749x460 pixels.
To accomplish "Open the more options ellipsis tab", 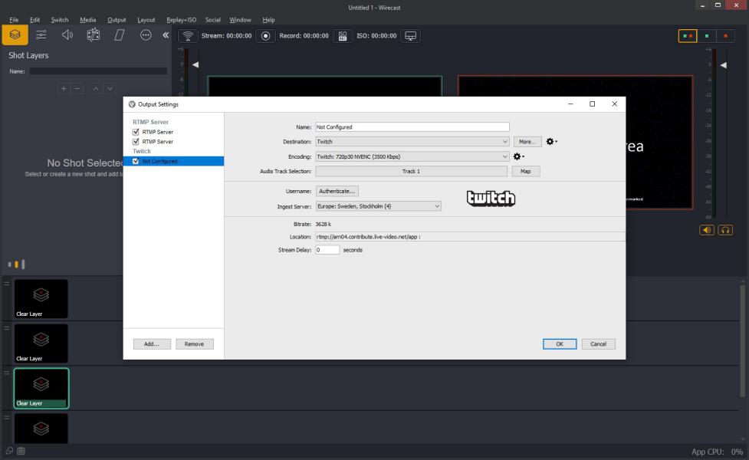I will pos(146,34).
